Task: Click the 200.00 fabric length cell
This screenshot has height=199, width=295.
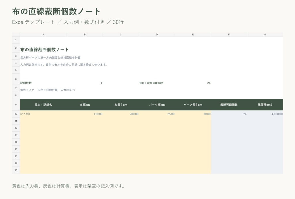Action: (x=121, y=114)
